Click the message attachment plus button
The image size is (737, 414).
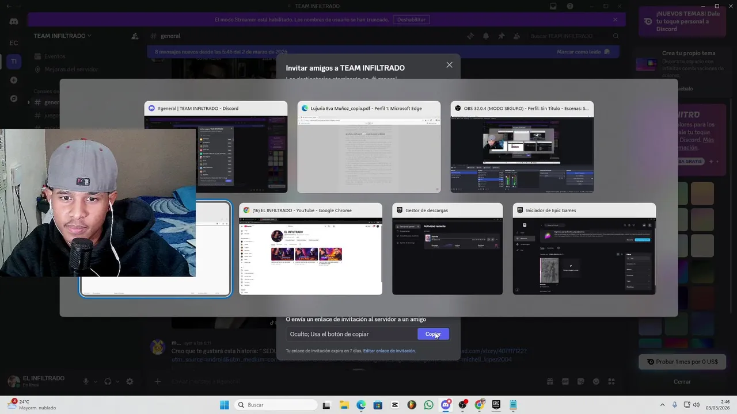pyautogui.click(x=158, y=381)
